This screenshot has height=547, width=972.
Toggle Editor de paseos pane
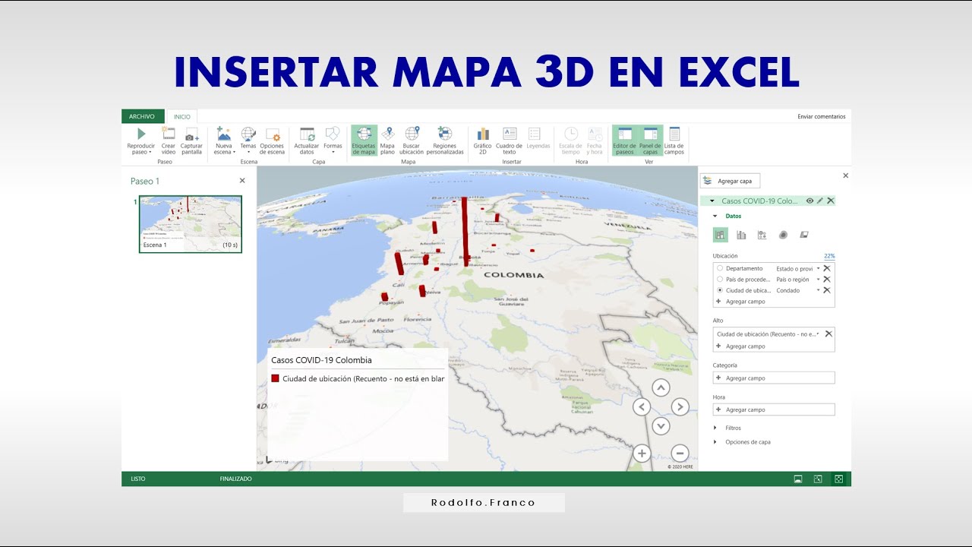coord(624,141)
